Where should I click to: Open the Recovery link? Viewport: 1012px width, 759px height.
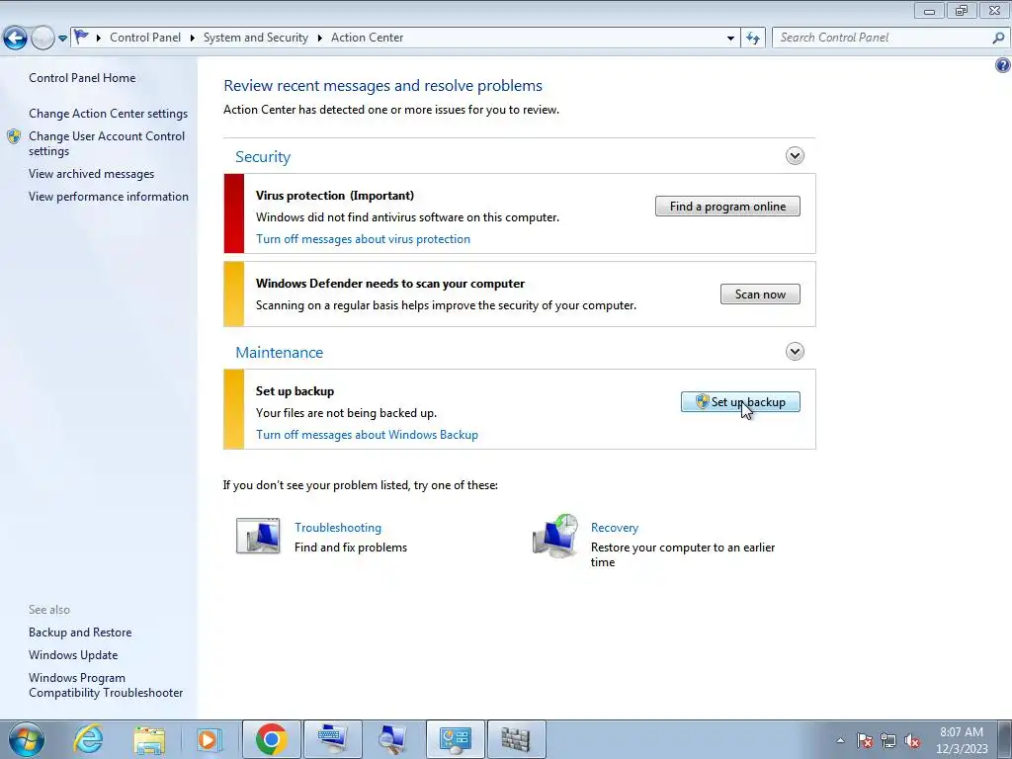point(615,528)
